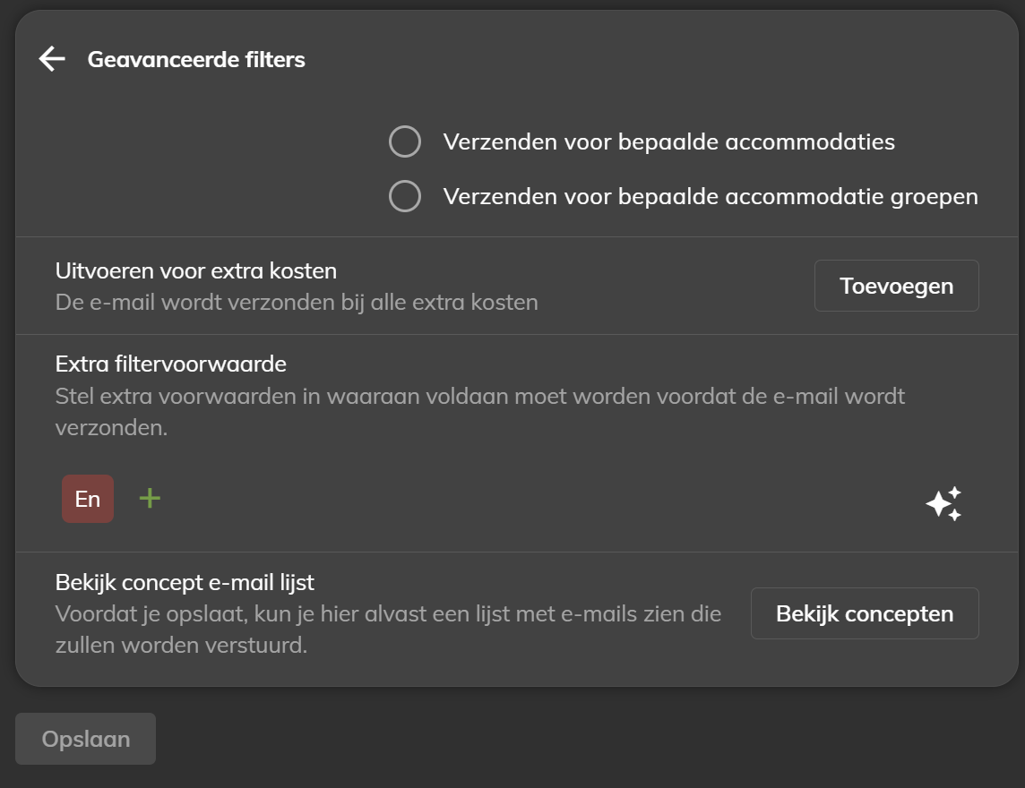Screen dimensions: 1025x788
Task: Click the 'Geavanceerde filters' title
Action: (x=196, y=59)
